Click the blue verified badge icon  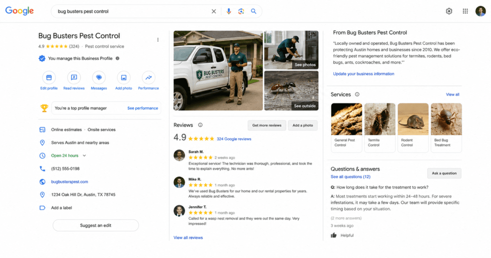click(42, 58)
